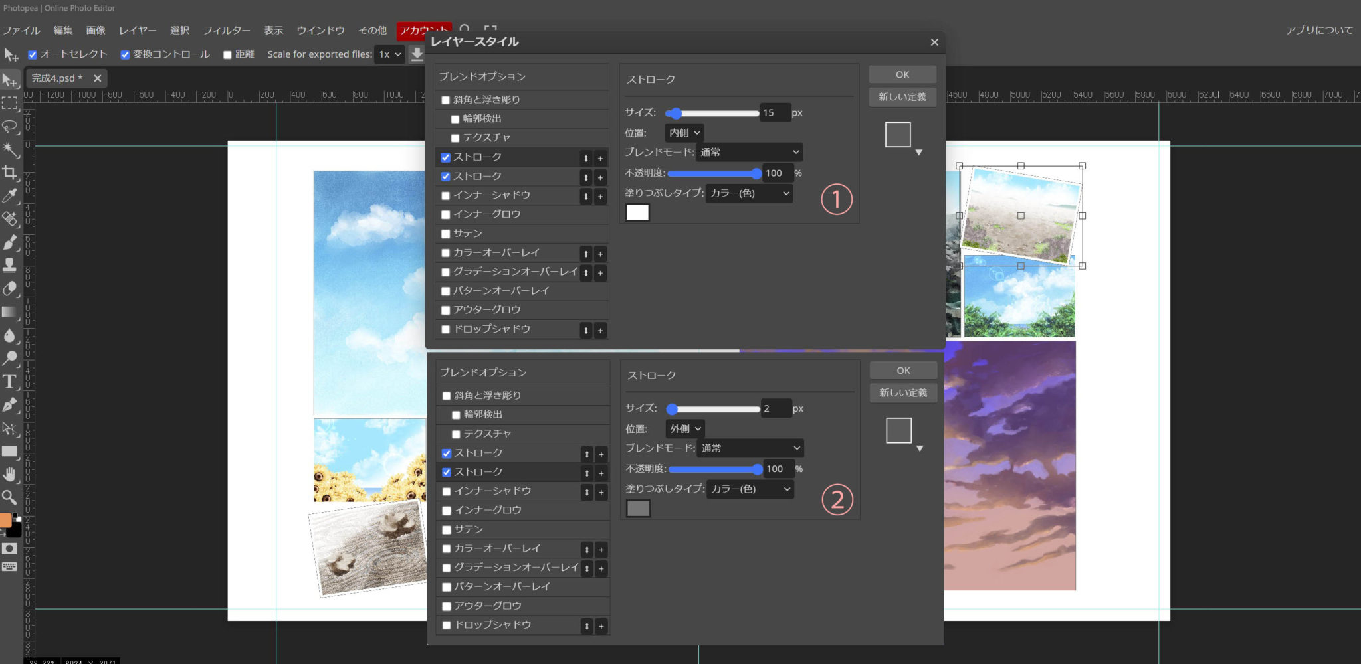Expand the 位置 dropdown showing 外側
The width and height of the screenshot is (1361, 664).
(684, 429)
